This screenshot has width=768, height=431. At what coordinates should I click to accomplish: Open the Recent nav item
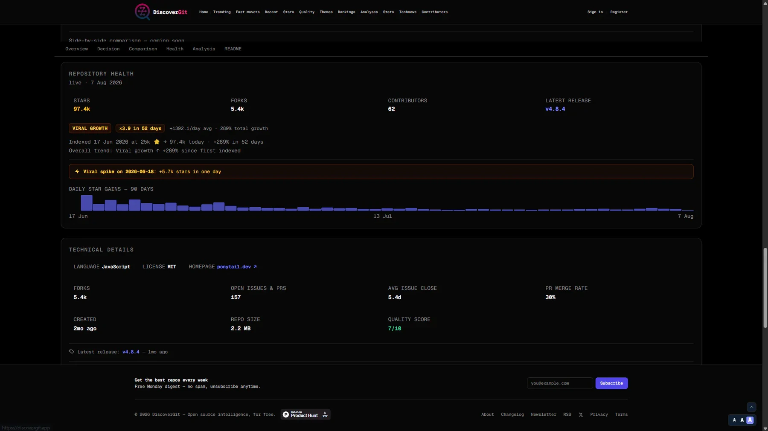(x=271, y=12)
